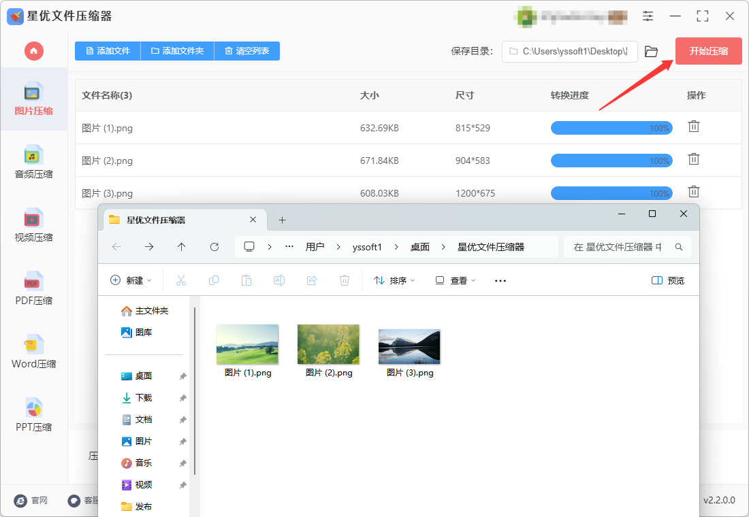Open the 排序 sort dropdown
This screenshot has width=749, height=517.
(x=394, y=280)
